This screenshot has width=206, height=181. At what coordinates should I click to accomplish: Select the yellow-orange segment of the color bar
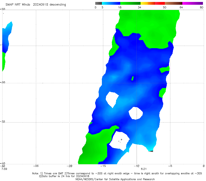pos(148,3)
